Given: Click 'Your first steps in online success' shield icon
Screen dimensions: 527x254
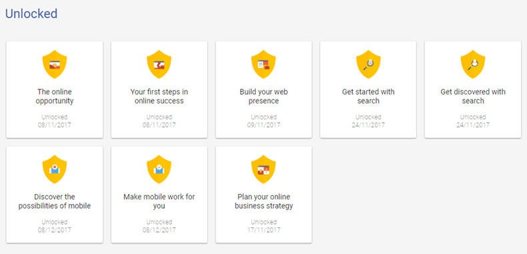Looking at the screenshot, I should (159, 64).
